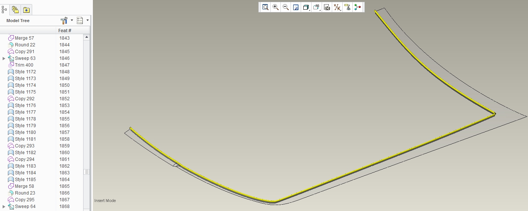This screenshot has height=211, width=528.
Task: Select the Round 22 feature
Action: (22, 45)
